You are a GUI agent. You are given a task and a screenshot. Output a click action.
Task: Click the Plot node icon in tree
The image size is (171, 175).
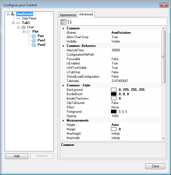(x=29, y=32)
